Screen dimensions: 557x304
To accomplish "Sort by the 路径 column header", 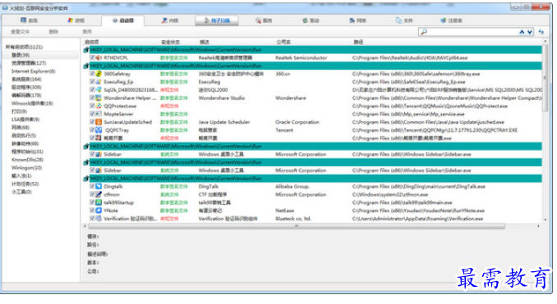I will tap(358, 42).
